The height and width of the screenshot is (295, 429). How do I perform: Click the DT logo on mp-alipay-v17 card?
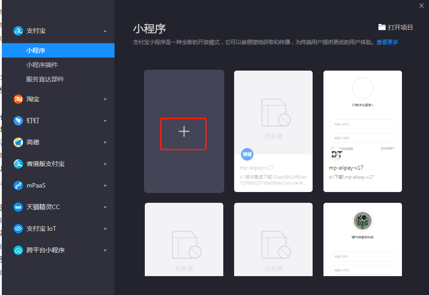tap(337, 155)
